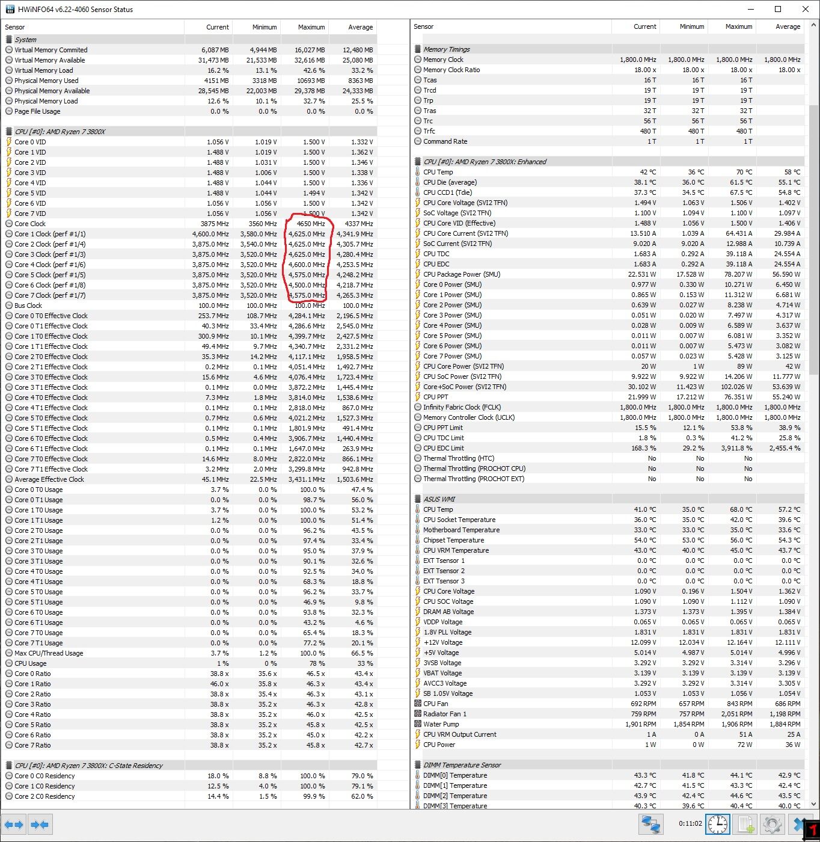
Task: Click the shrink columns inward-arrows icon
Action: pos(40,825)
